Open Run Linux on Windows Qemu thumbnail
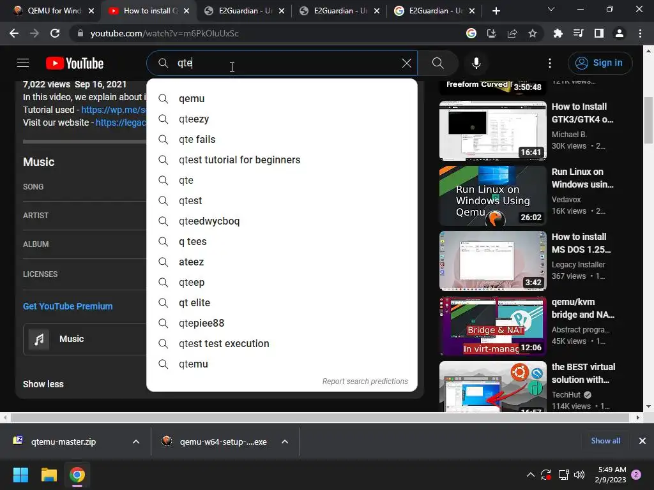 click(492, 195)
